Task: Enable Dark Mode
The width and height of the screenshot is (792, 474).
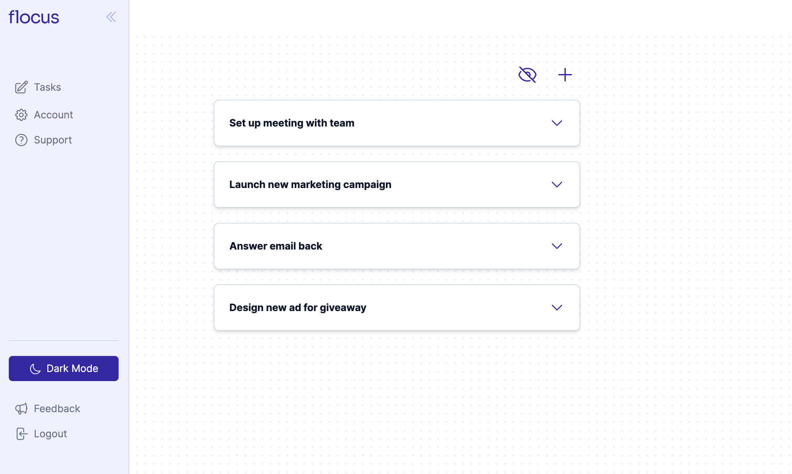Action: (63, 368)
